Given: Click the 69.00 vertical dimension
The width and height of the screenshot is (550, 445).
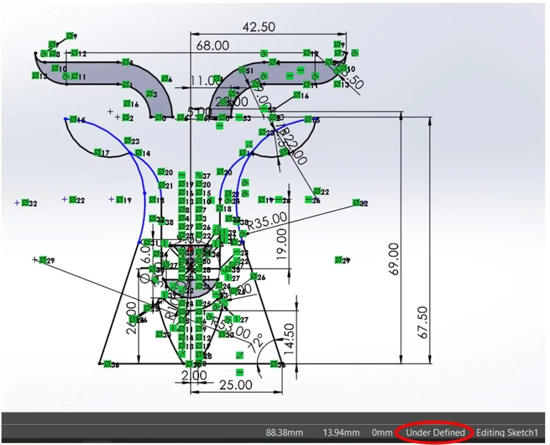Looking at the screenshot, I should coord(395,259).
